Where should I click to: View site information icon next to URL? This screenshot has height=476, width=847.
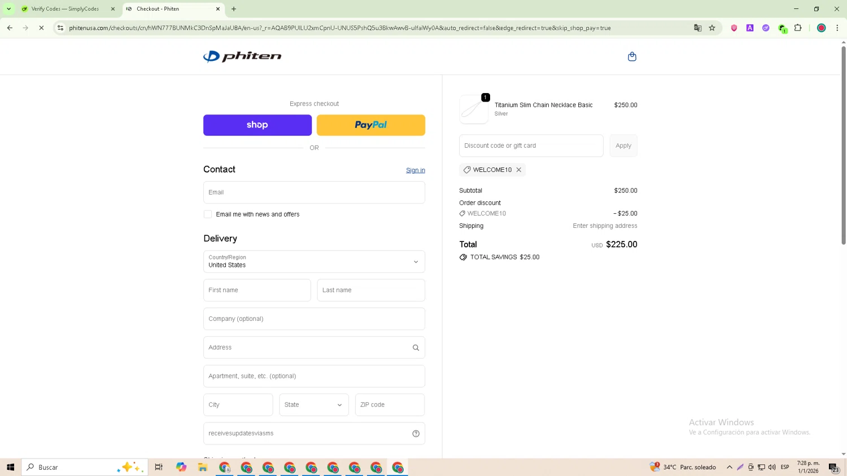click(x=60, y=28)
